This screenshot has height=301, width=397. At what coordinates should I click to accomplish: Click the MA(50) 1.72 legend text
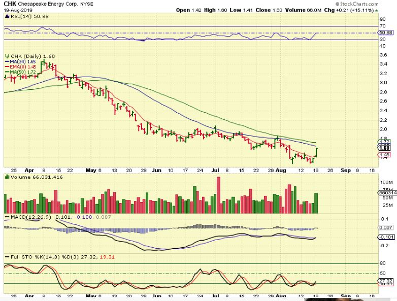pyautogui.click(x=23, y=72)
